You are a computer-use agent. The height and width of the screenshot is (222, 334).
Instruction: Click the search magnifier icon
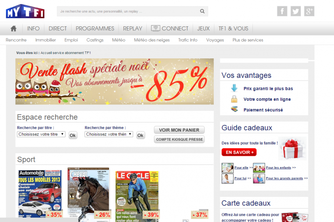(202, 11)
